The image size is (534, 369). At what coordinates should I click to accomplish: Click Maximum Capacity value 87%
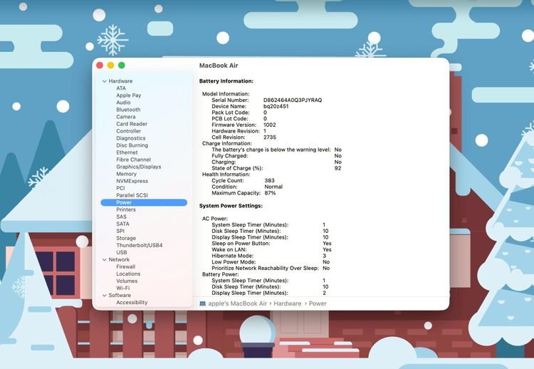coord(270,193)
